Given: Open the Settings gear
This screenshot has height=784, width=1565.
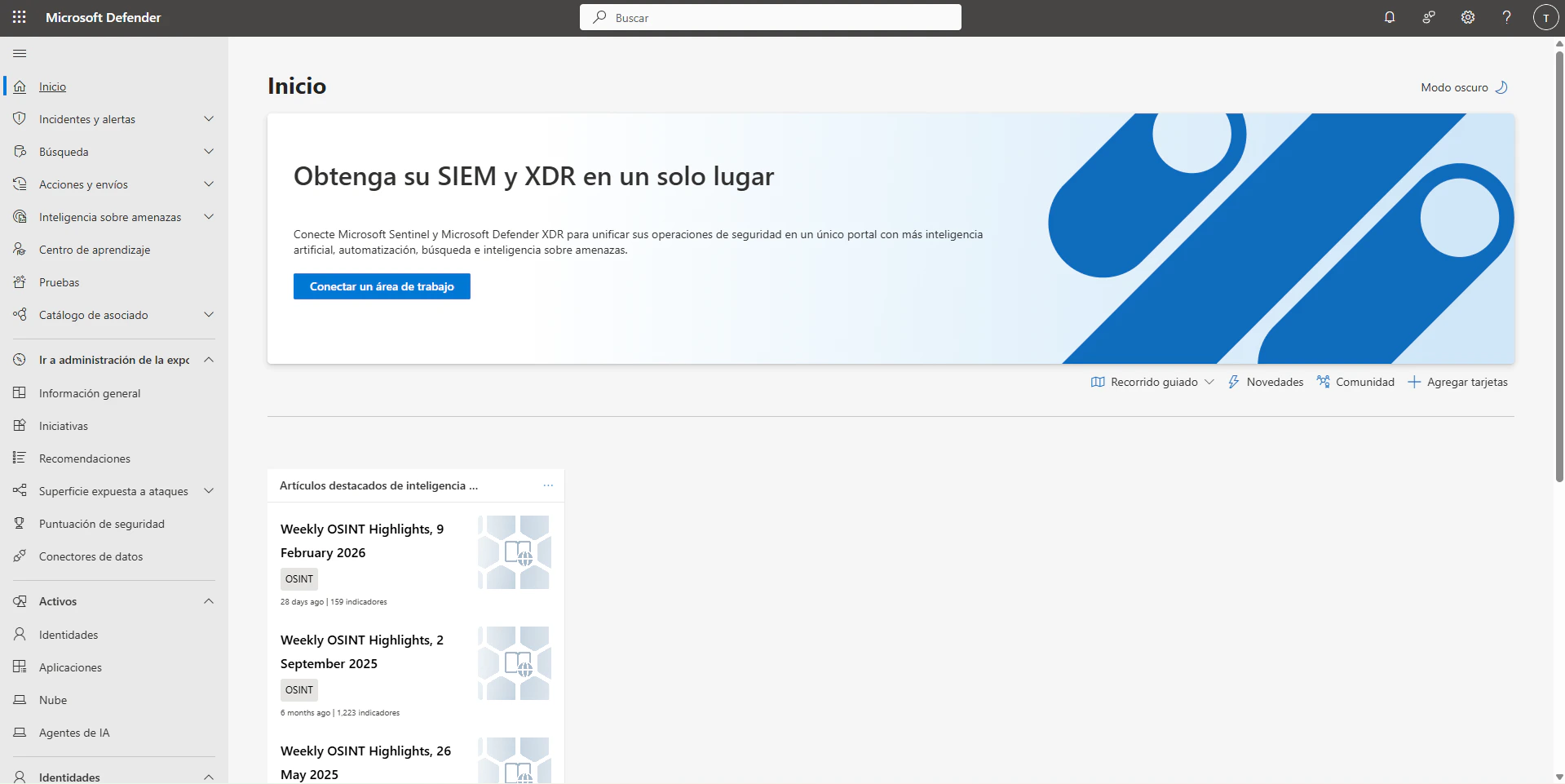Looking at the screenshot, I should click(x=1467, y=17).
